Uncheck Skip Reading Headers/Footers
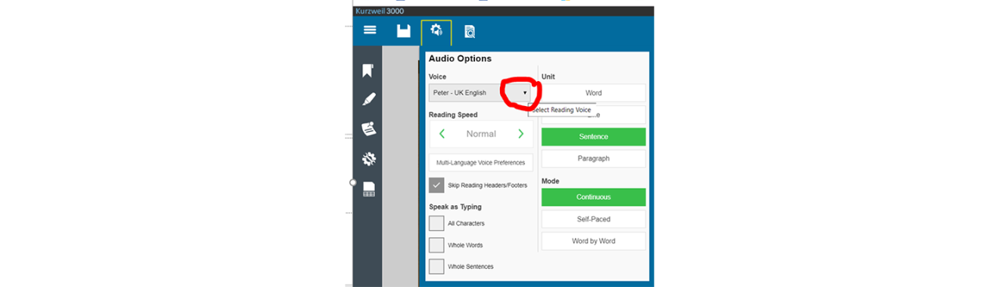 click(436, 186)
